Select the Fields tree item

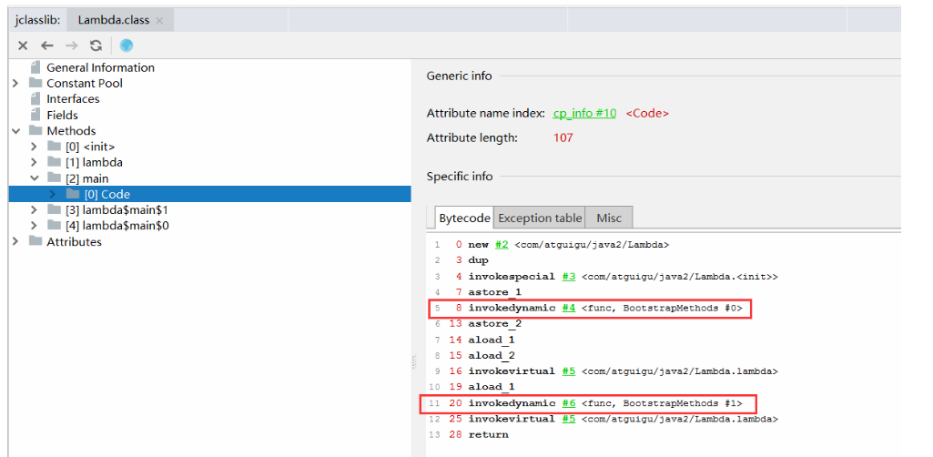62,115
